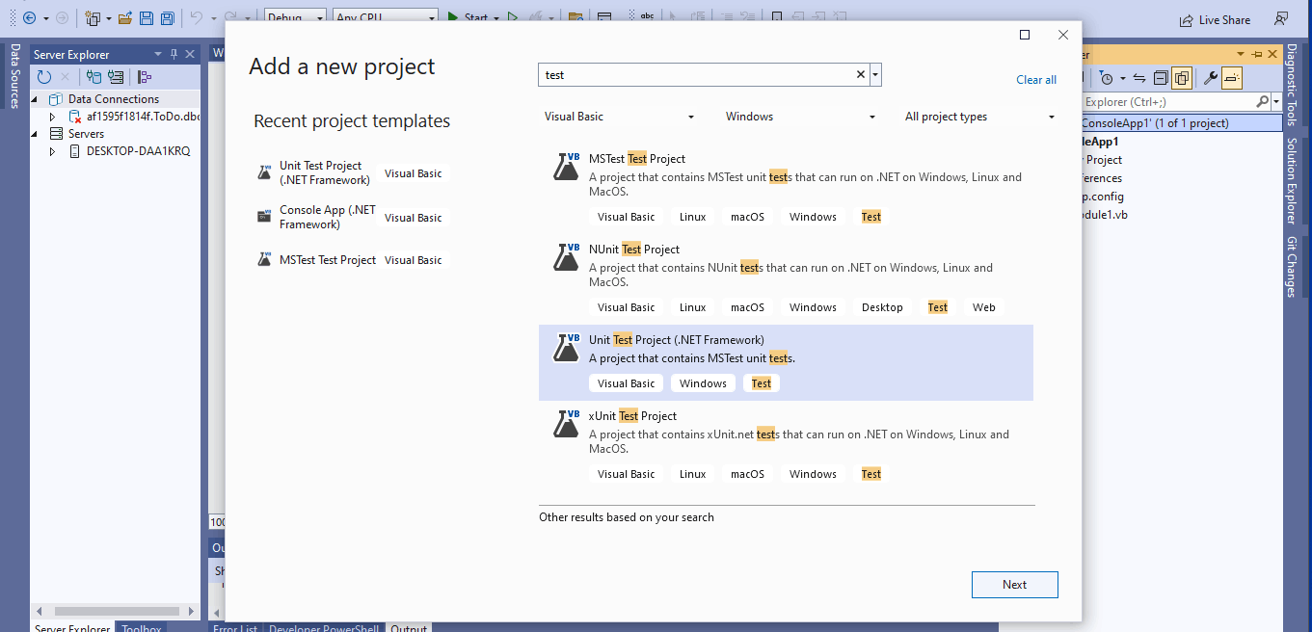This screenshot has height=632, width=1312.
Task: Click Connect to Database icon in Server Explorer
Action: click(94, 77)
